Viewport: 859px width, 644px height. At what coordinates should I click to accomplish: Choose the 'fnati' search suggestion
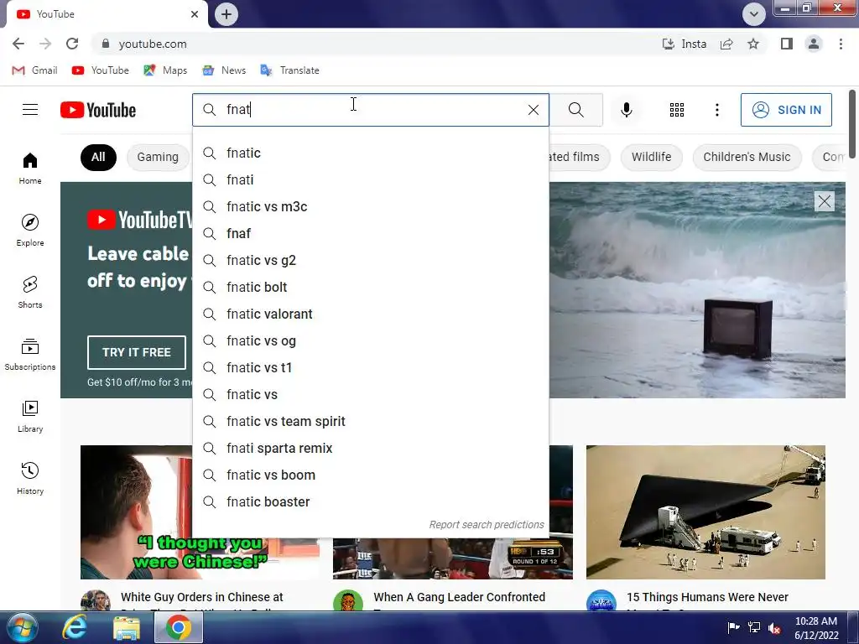click(370, 179)
